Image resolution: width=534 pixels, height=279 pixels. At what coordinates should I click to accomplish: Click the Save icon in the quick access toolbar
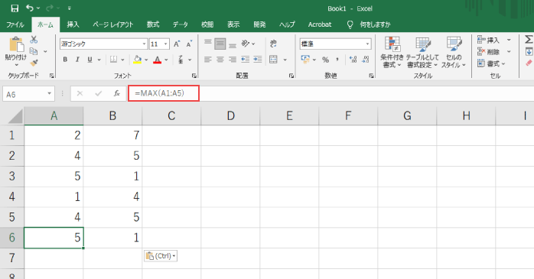point(15,8)
